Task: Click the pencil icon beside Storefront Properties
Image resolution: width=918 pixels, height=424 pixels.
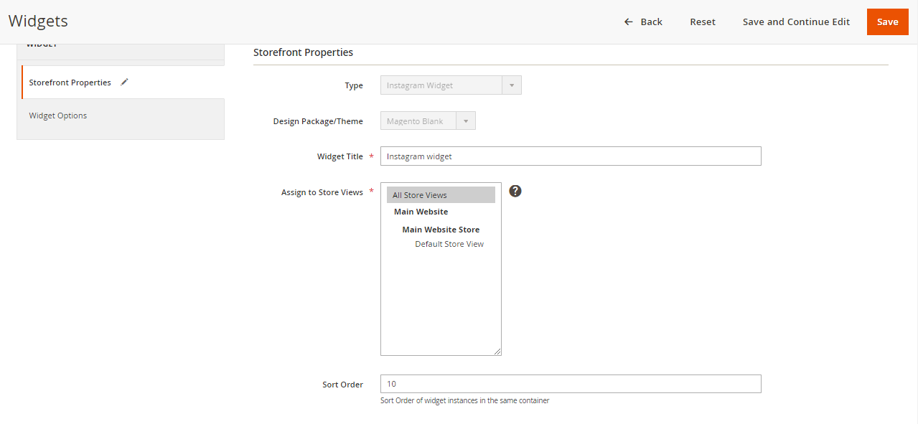Action: tap(124, 82)
